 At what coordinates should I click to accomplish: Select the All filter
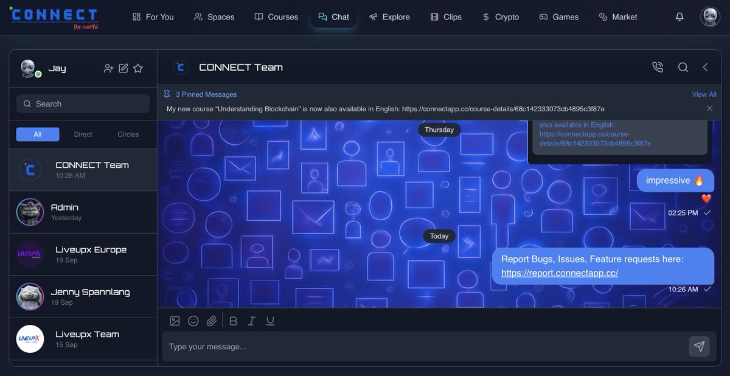pos(38,134)
